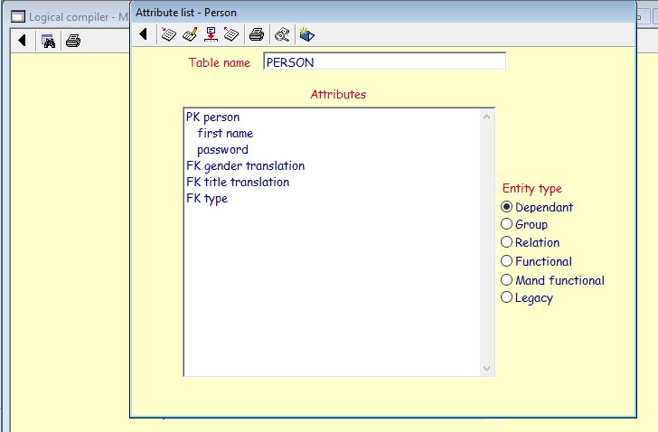658x432 pixels.
Task: Click the blue box with star icon
Action: coord(306,35)
